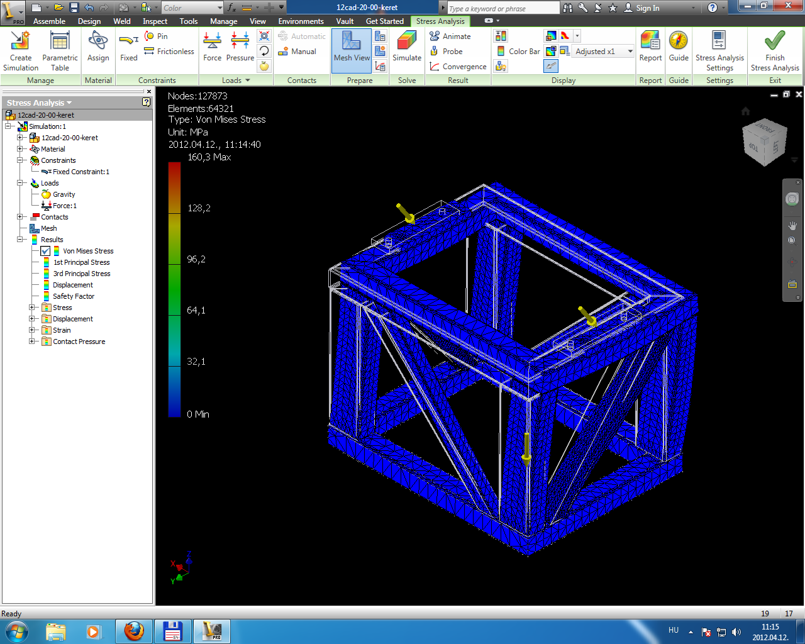Collapse the Loads tree node
Image resolution: width=805 pixels, height=644 pixels.
[x=20, y=183]
